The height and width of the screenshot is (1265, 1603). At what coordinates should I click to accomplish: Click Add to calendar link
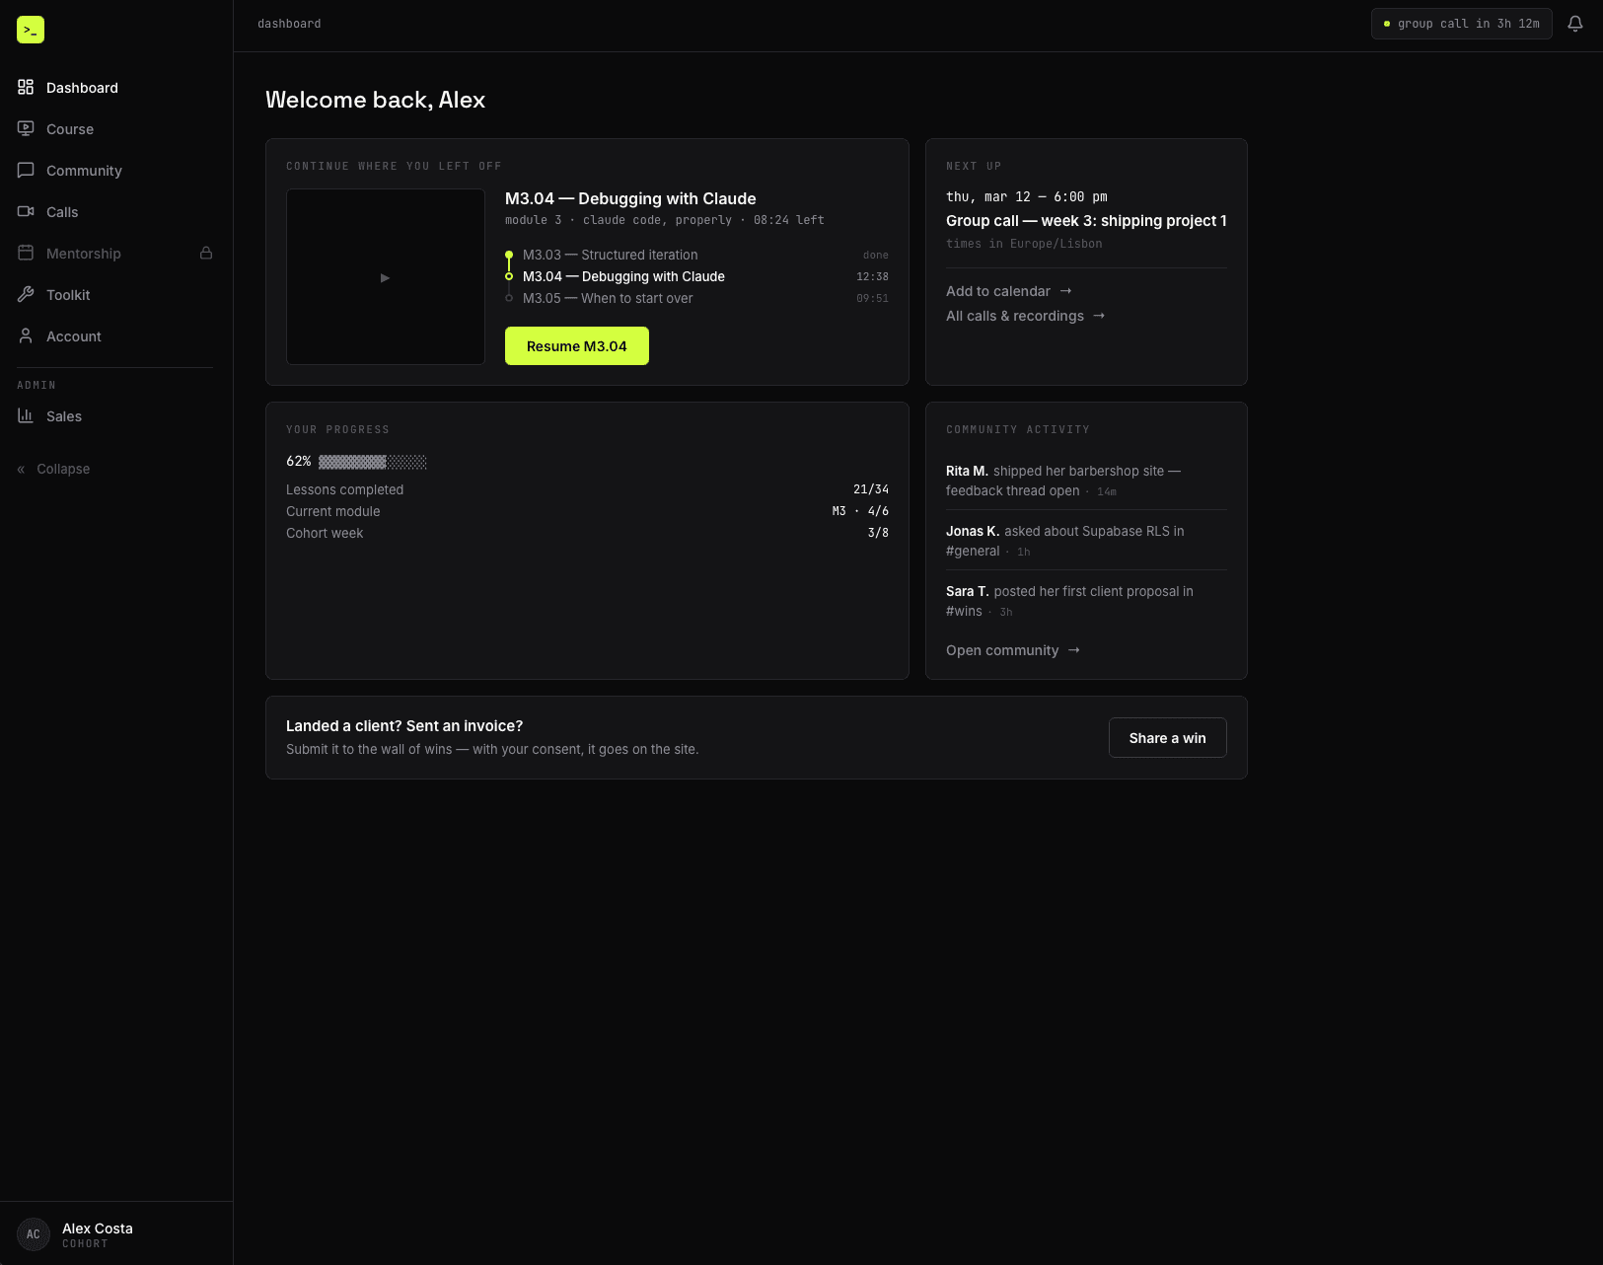point(1009,291)
